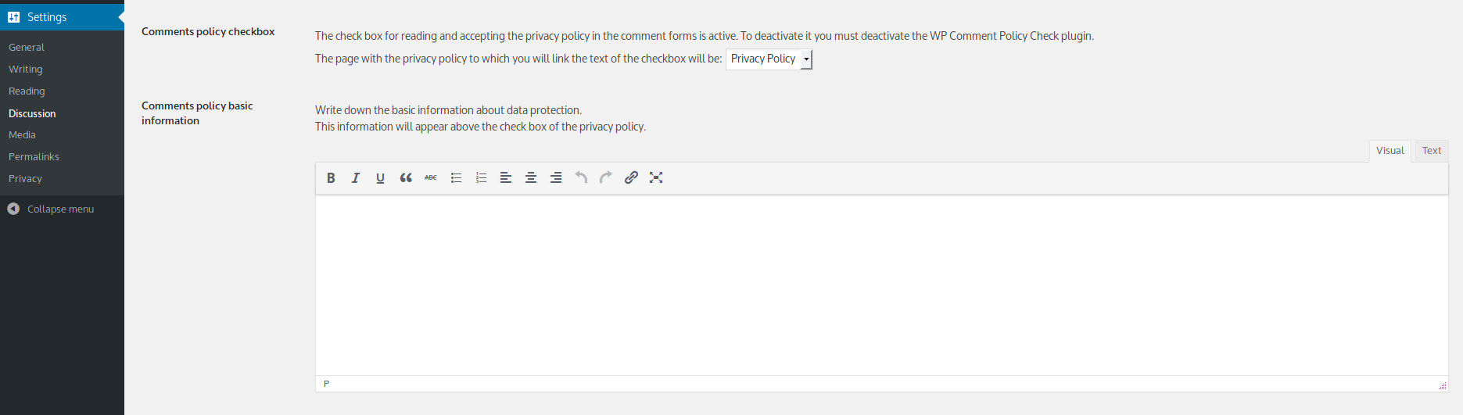This screenshot has width=1463, height=415.
Task: Open Permalinks settings page
Action: click(34, 157)
